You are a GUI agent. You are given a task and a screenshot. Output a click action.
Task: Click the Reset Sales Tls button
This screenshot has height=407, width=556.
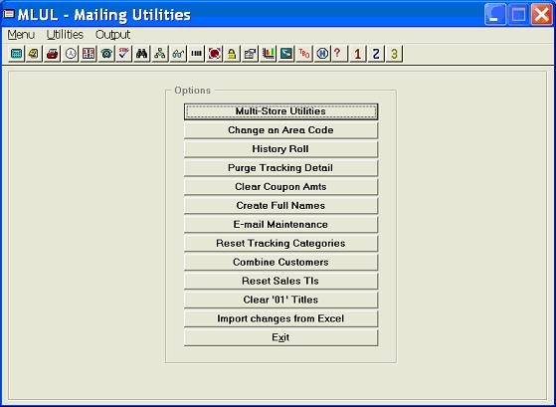(x=280, y=281)
